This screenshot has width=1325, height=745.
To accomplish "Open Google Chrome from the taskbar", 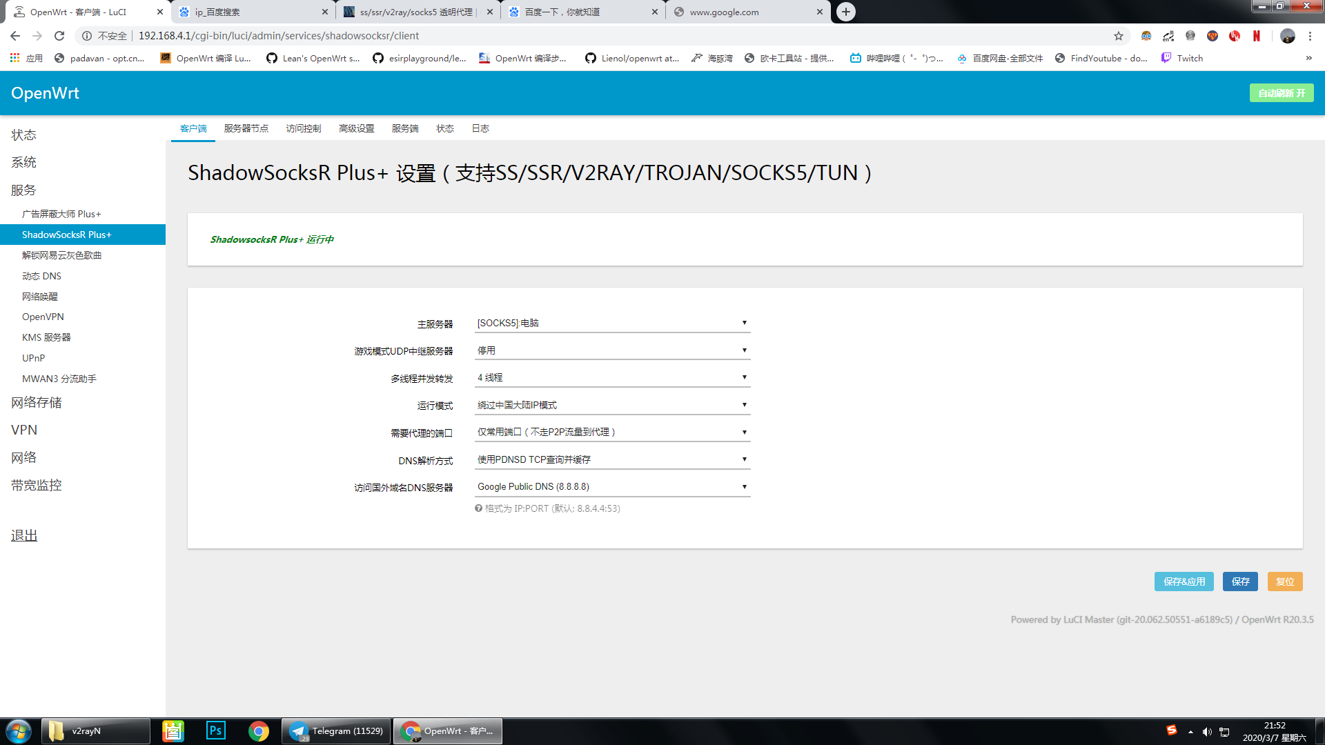I will (259, 731).
